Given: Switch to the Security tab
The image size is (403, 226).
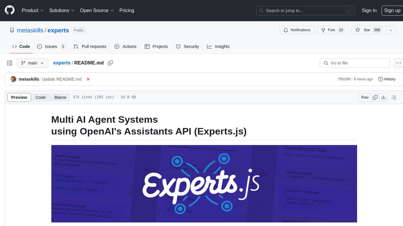Looking at the screenshot, I should point(187,46).
